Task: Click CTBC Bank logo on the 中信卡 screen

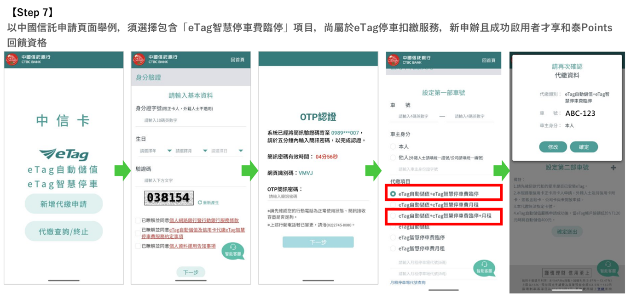Action: [x=28, y=59]
